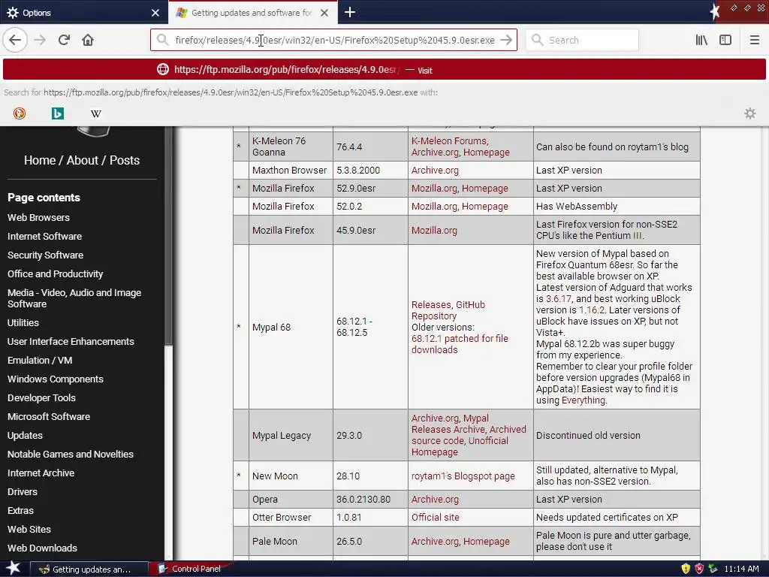Image resolution: width=769 pixels, height=577 pixels.
Task: Open Archive.org link for Maxthon Browser
Action: point(435,171)
